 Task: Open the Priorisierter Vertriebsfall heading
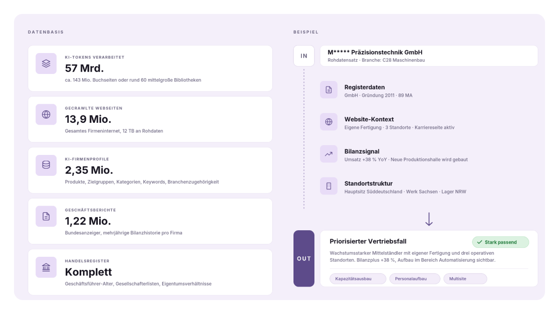tap(368, 241)
